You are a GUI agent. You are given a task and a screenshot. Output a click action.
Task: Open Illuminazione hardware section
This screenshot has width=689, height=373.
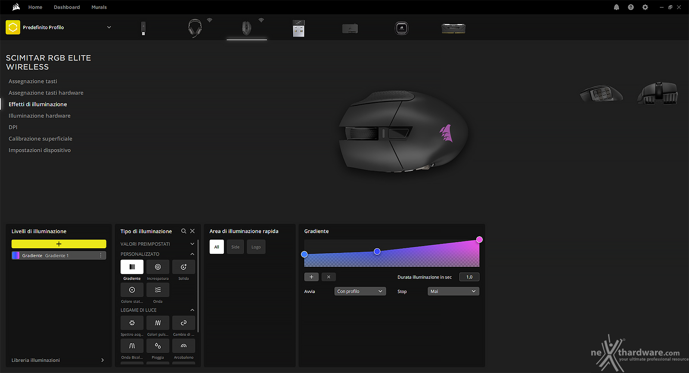pos(40,116)
